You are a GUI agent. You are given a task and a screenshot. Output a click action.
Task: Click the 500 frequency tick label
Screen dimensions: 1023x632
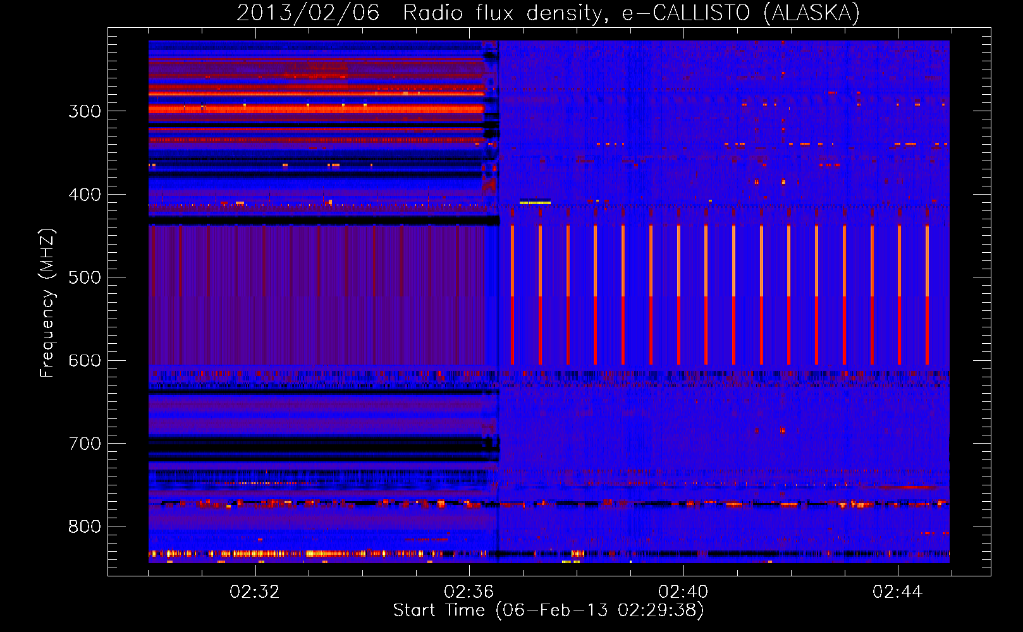pos(85,277)
